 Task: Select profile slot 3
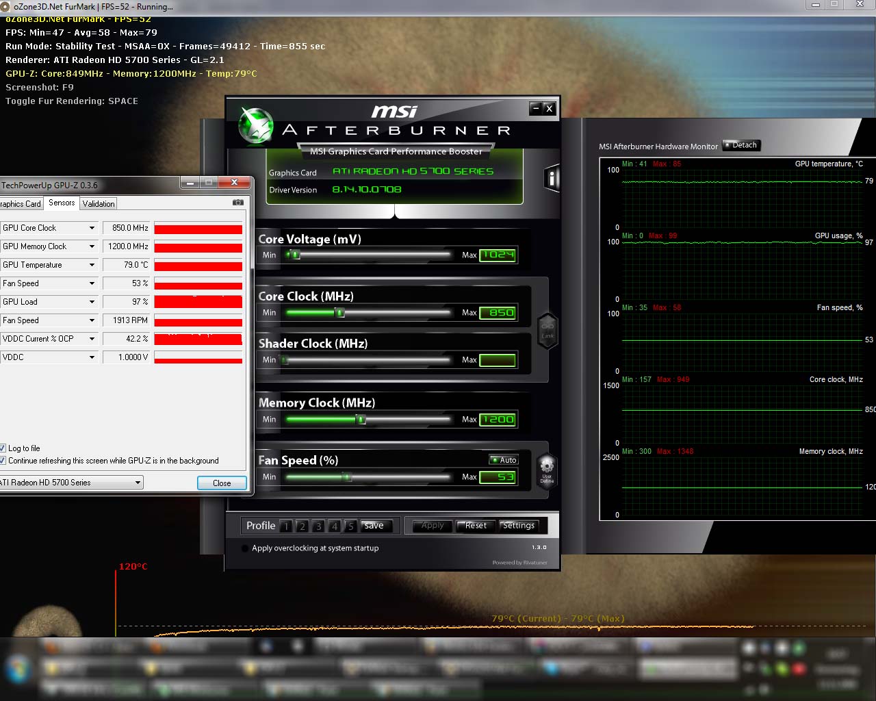click(318, 526)
